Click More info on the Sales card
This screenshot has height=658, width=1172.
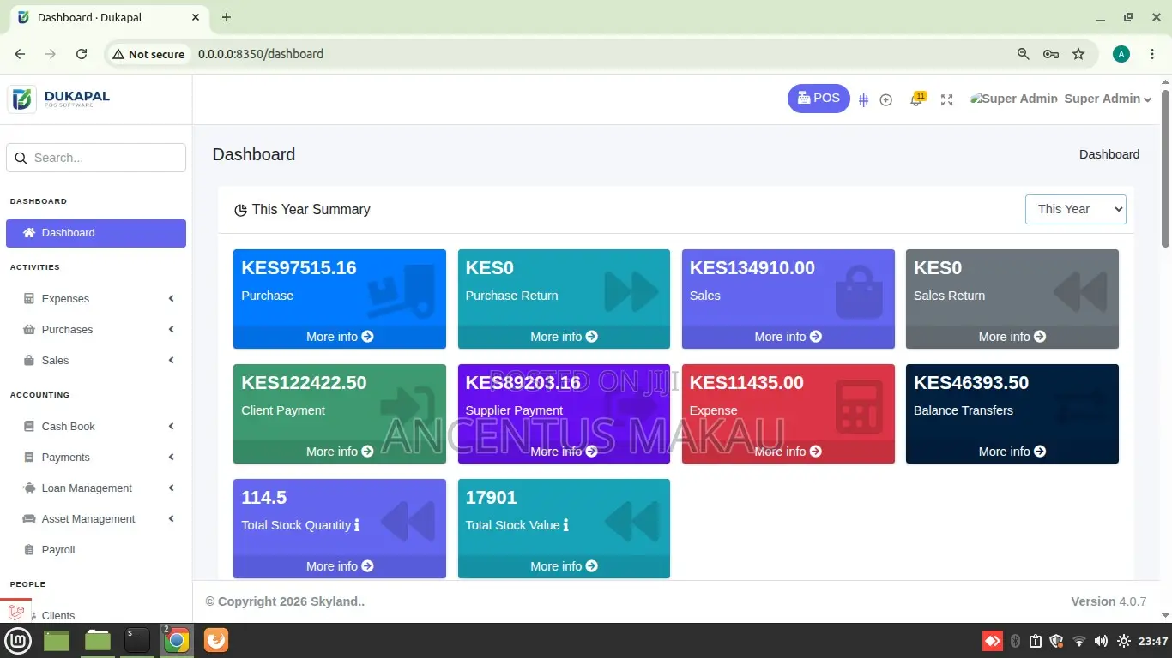pos(788,337)
